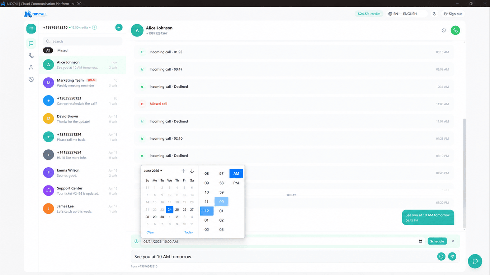Select PM in time picker
490x275 pixels.
coord(236,183)
